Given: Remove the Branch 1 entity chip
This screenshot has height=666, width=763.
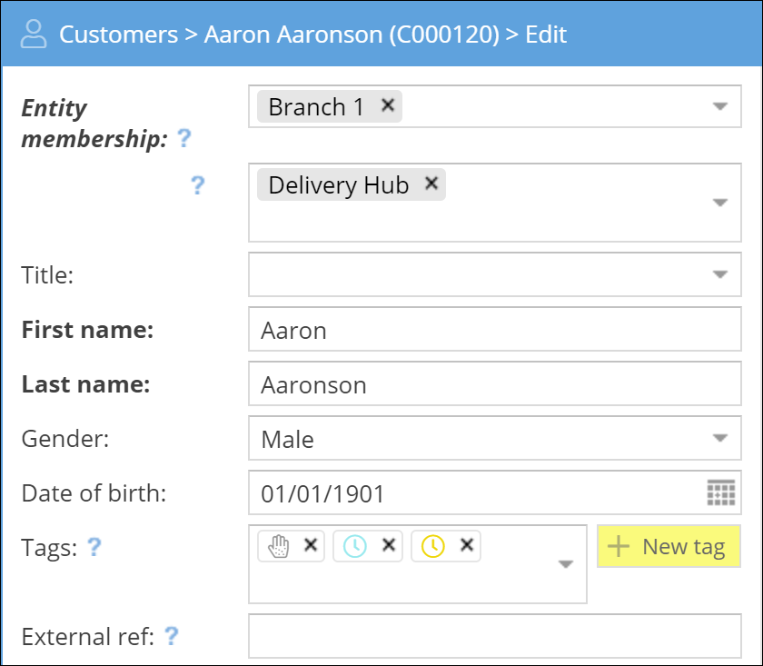Looking at the screenshot, I should 388,105.
